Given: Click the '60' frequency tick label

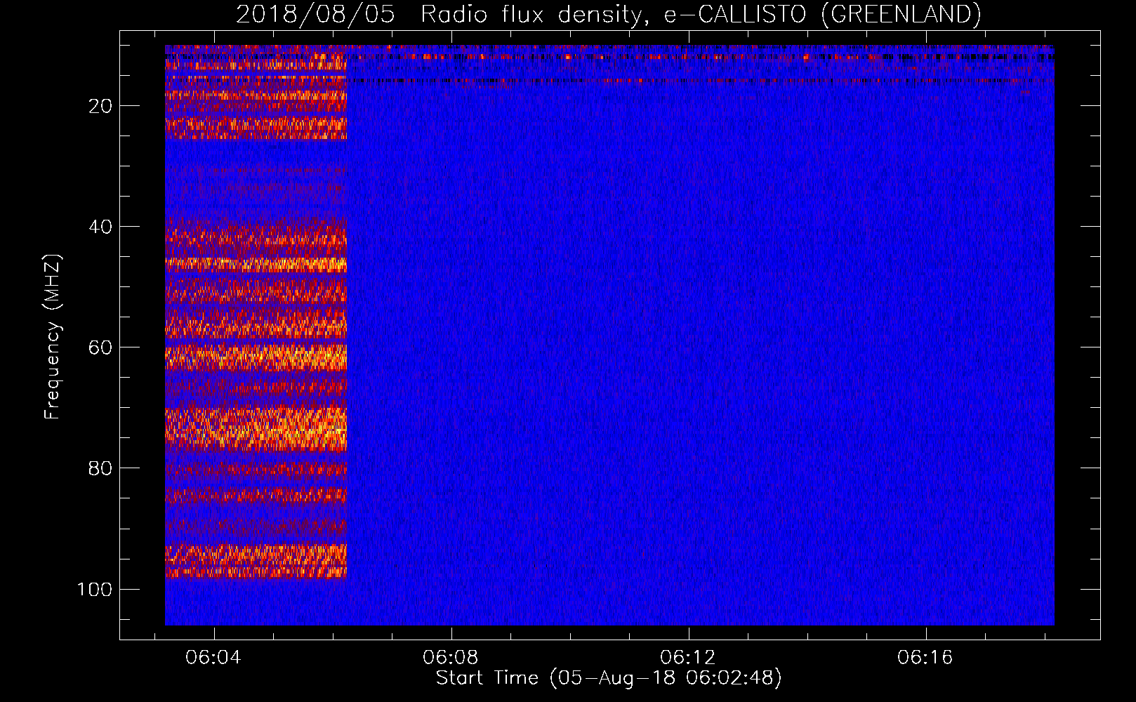Looking at the screenshot, I should (100, 347).
